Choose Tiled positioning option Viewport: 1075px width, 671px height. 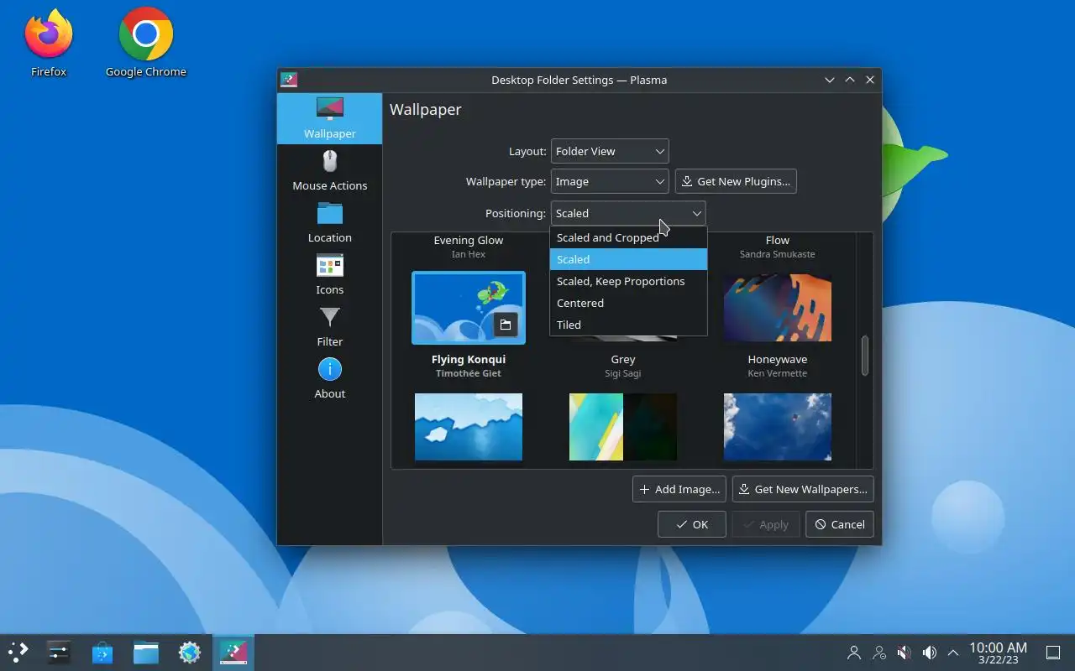click(x=628, y=325)
